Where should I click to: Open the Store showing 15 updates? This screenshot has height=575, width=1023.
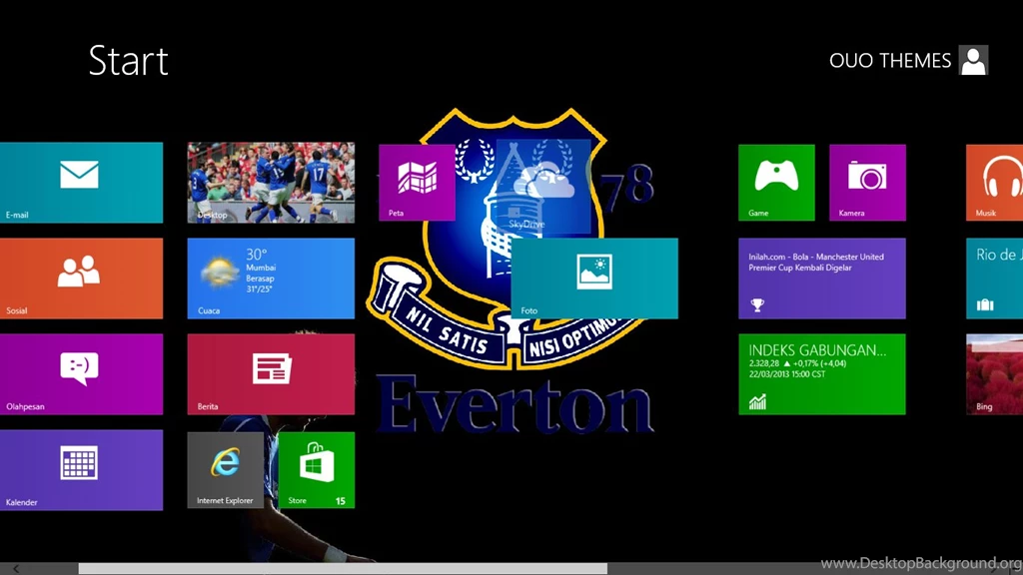[x=317, y=469]
